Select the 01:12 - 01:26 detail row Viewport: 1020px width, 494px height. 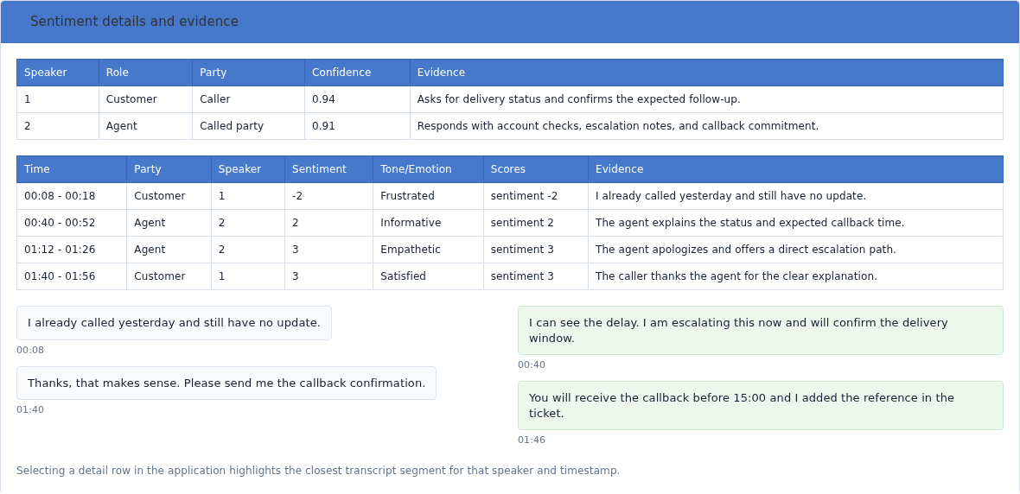click(x=510, y=250)
